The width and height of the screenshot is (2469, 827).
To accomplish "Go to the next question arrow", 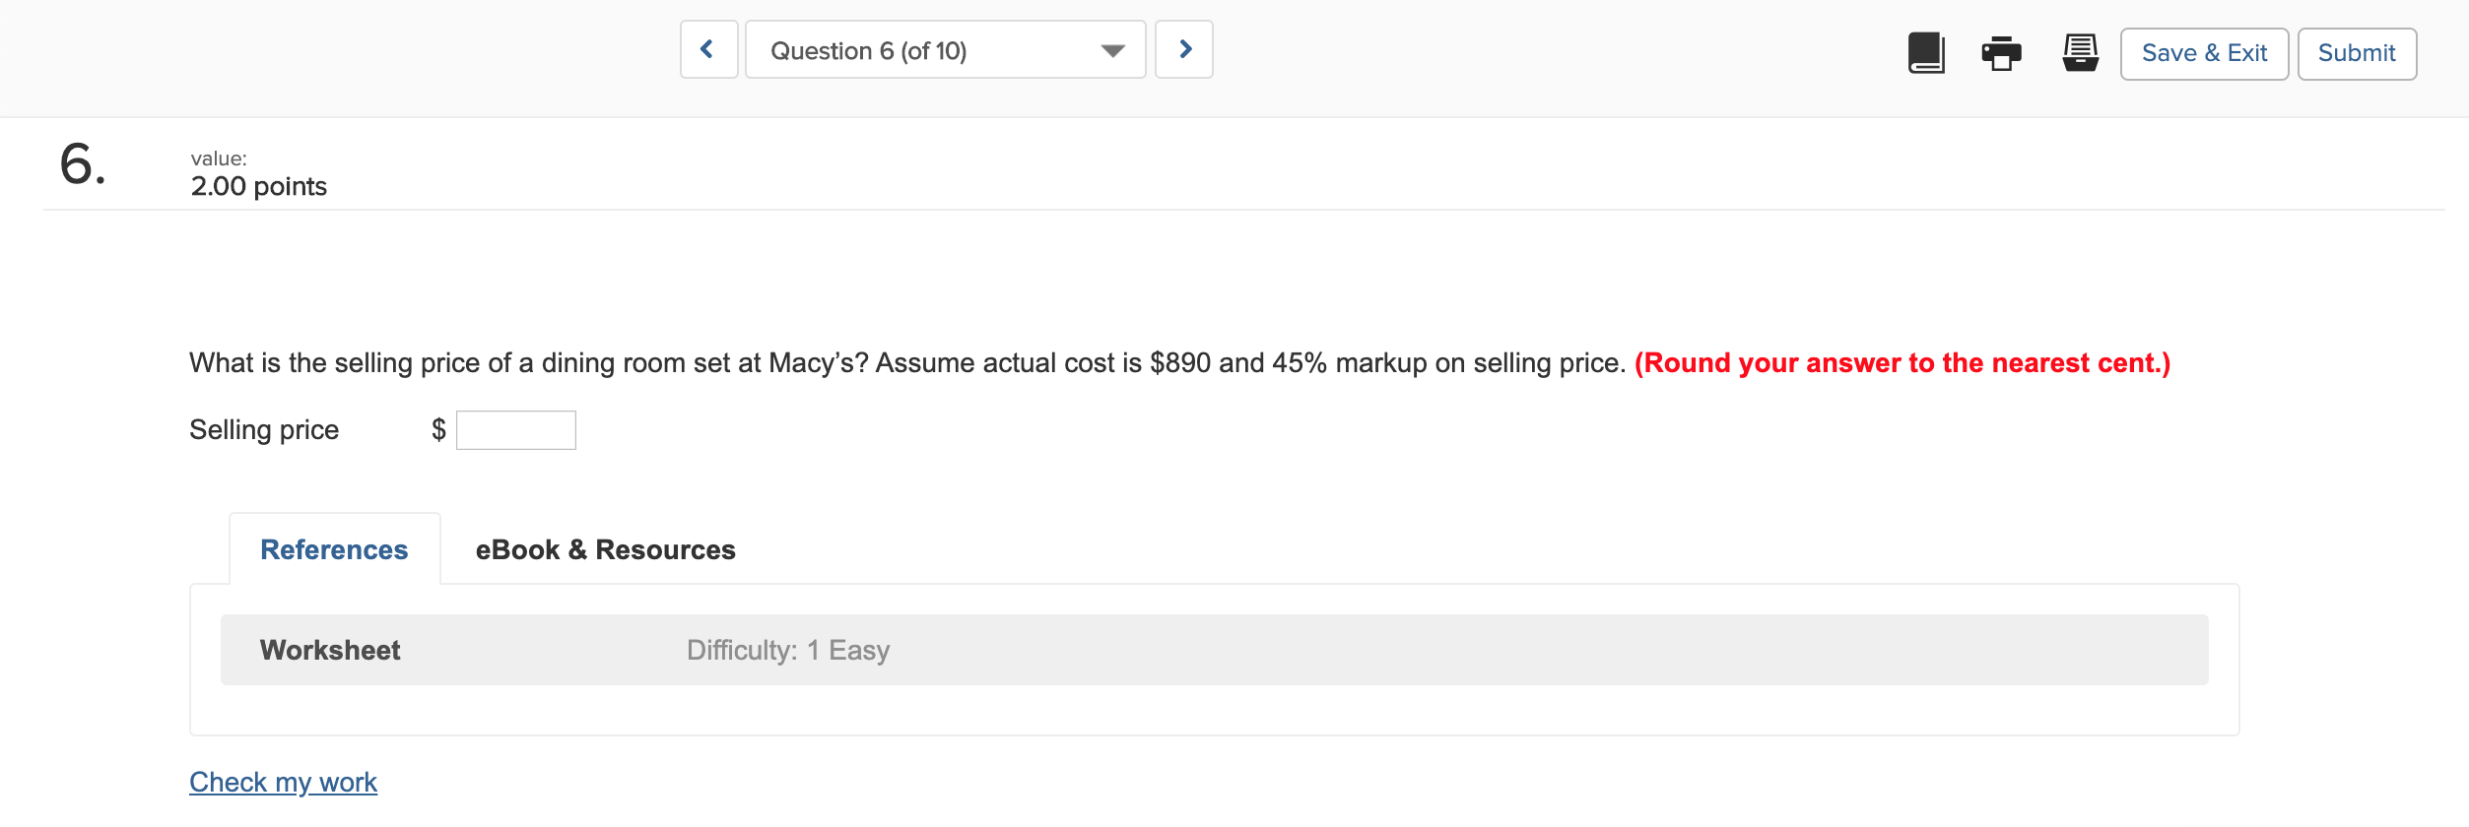I will coord(1184,49).
